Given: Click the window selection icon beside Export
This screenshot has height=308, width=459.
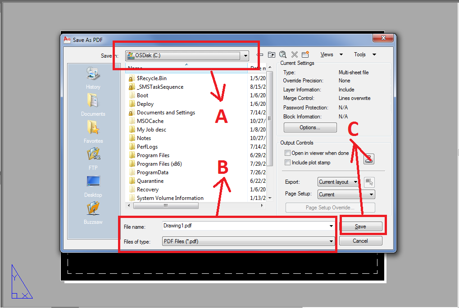Looking at the screenshot, I should 368,182.
